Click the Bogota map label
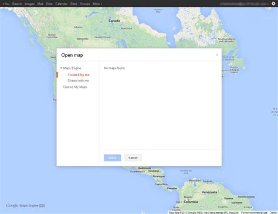 click(188, 197)
